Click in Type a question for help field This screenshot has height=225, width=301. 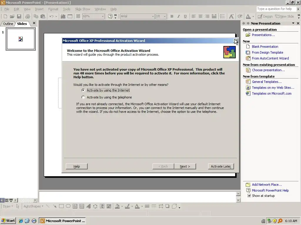coord(276,9)
